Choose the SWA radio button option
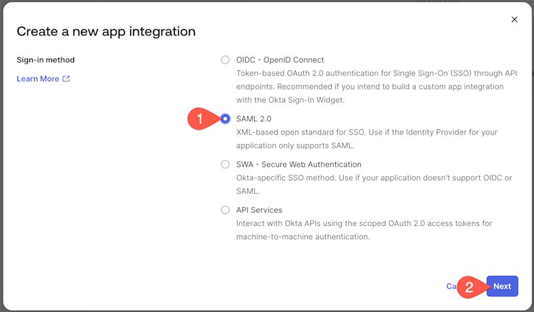This screenshot has width=534, height=312. coord(225,165)
